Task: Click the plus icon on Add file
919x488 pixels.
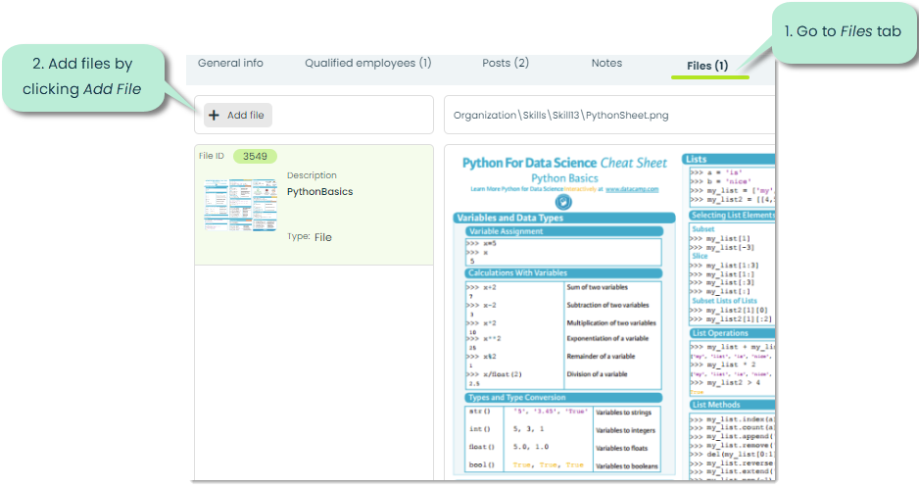Action: point(214,115)
